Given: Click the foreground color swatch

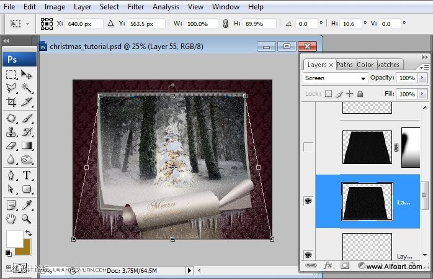Looking at the screenshot, I should pos(14,239).
